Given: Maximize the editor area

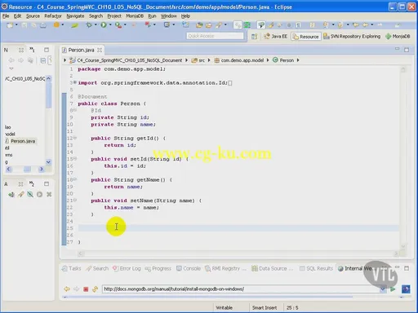Looking at the screenshot, I should point(407,50).
